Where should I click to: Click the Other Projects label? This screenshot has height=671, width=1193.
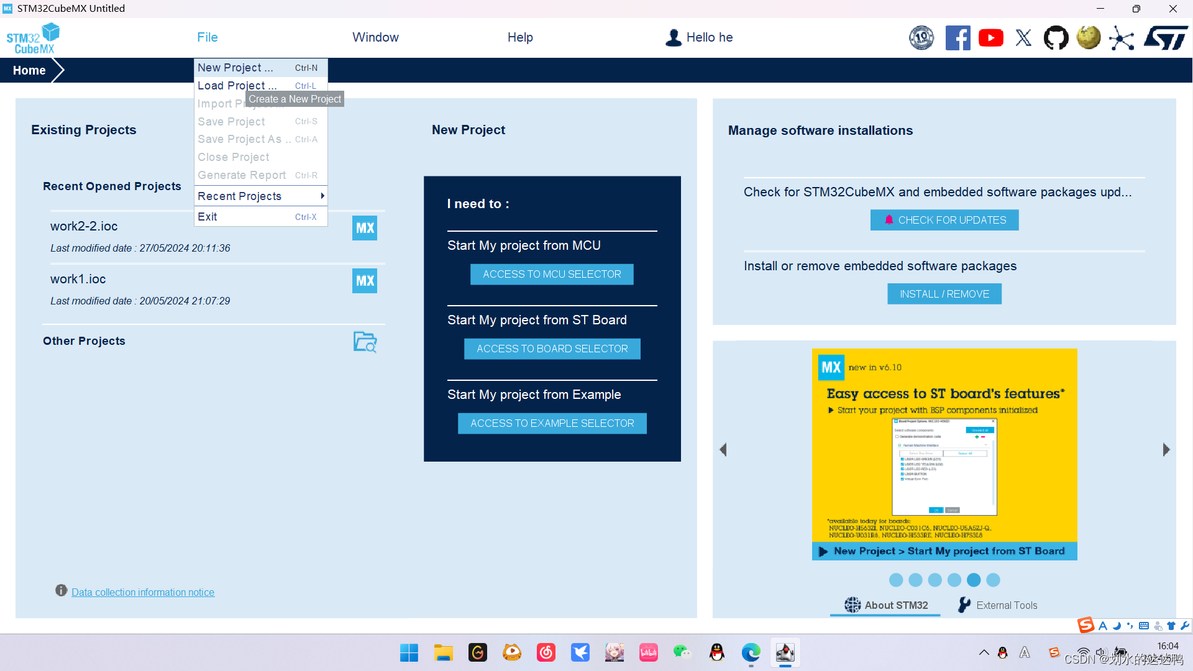84,341
